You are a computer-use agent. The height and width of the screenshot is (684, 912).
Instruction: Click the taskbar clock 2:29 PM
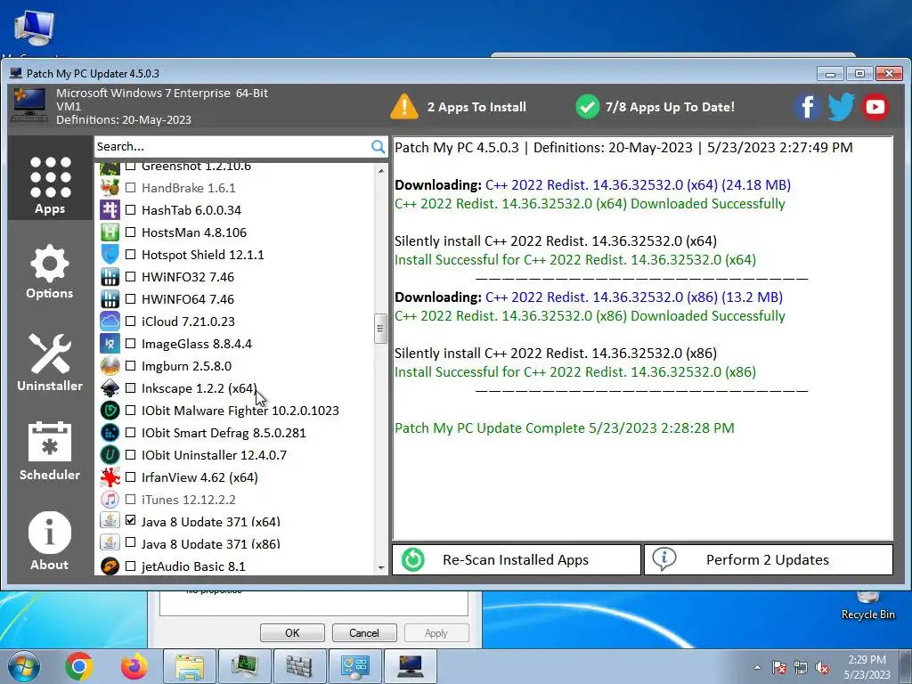pos(867,660)
